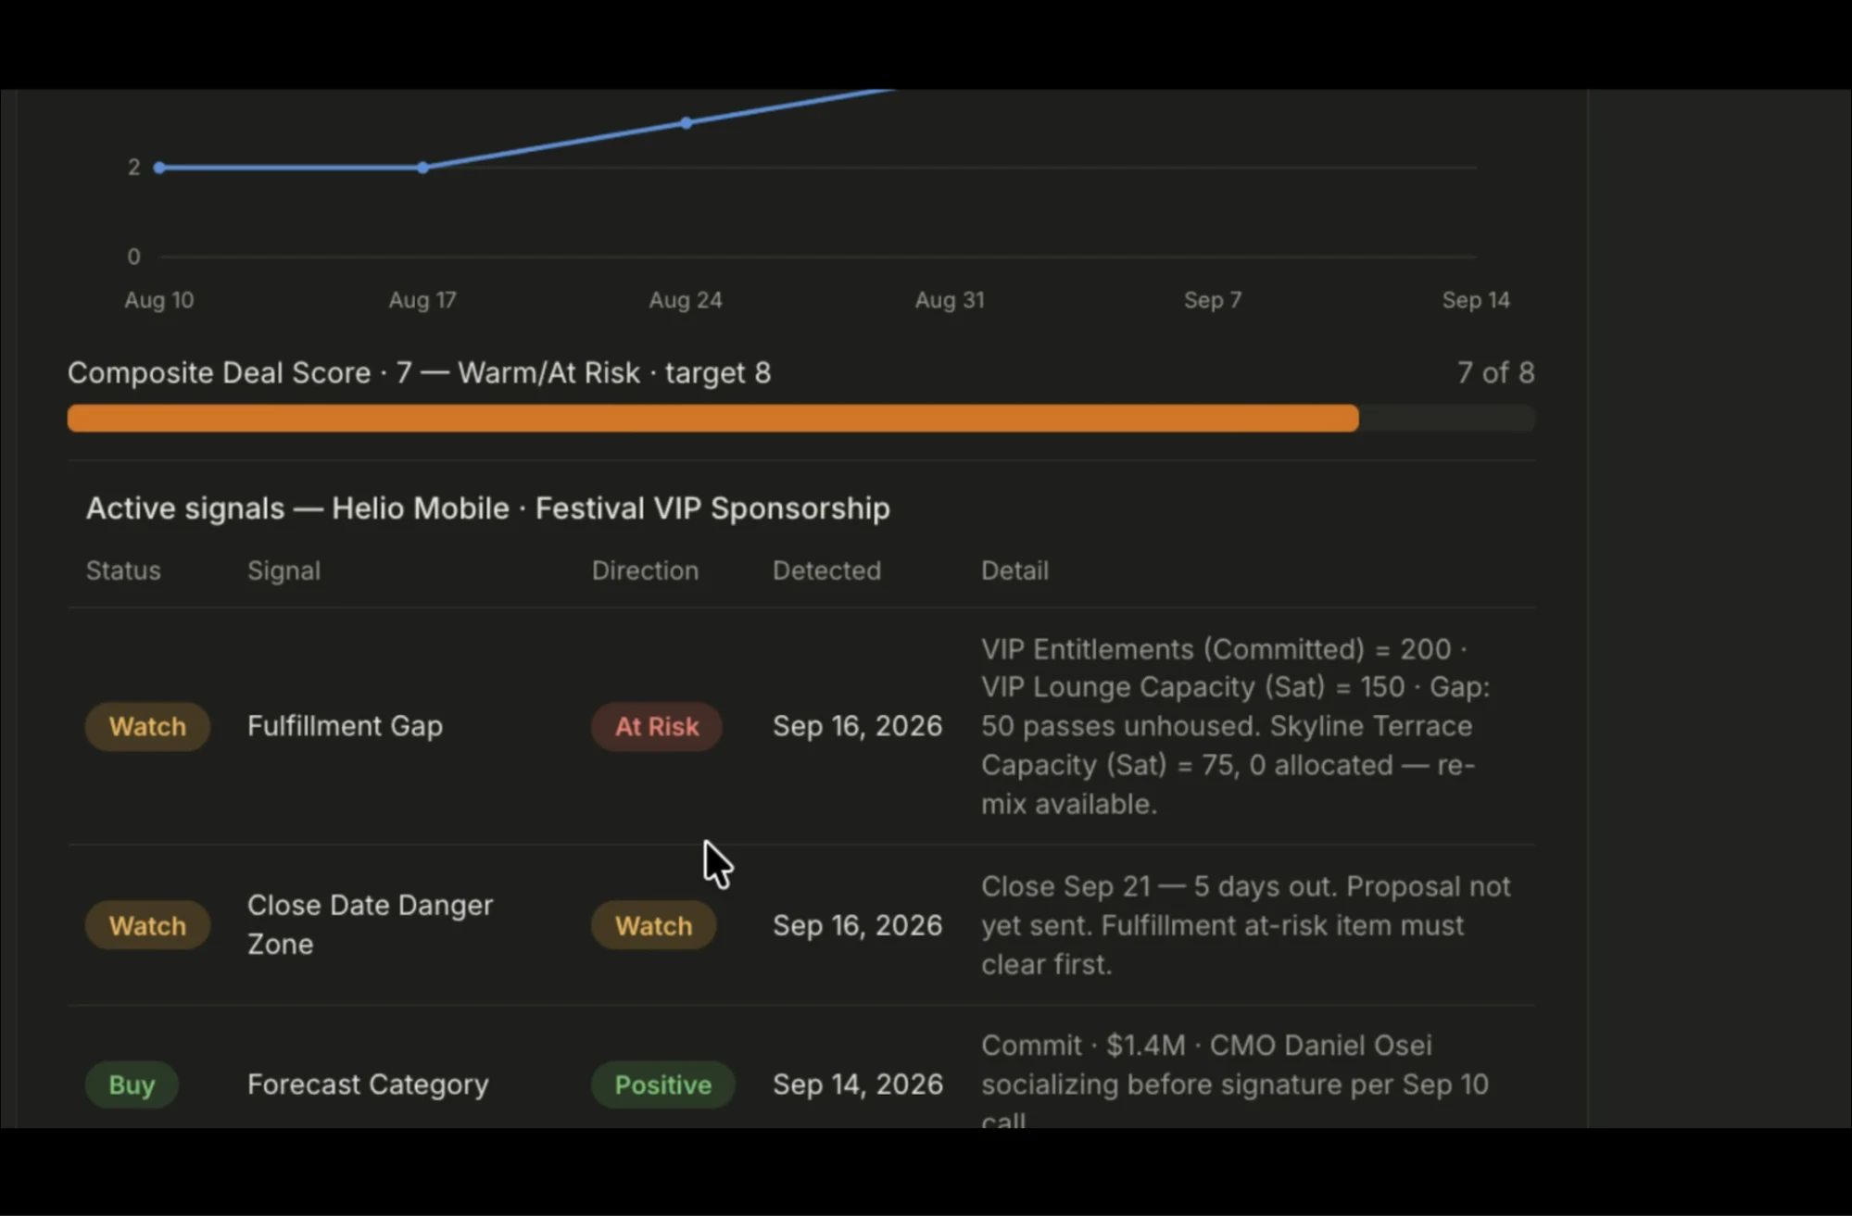
Task: Select the Aug 24 data point on chart
Action: 686,123
